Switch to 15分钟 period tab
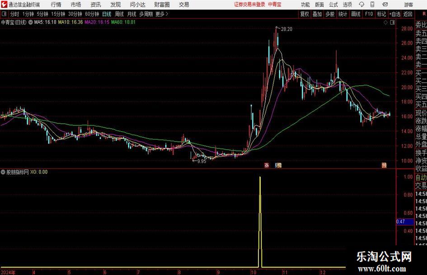Viewport: 427px width, 275px height. coord(58,14)
